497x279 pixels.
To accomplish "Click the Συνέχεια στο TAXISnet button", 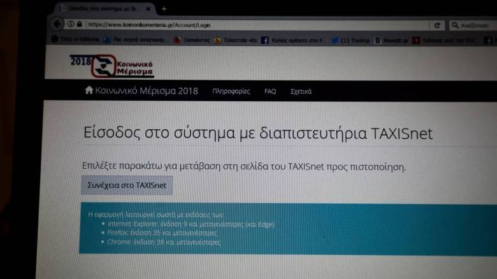I will click(x=127, y=185).
